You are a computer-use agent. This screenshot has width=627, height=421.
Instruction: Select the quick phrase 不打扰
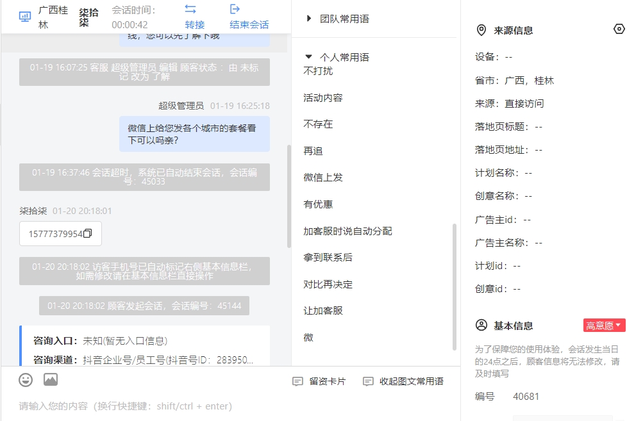[318, 70]
